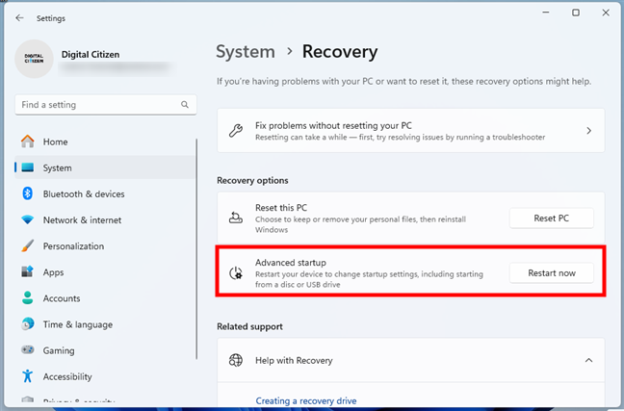Open Accounts settings
624x411 pixels.
pos(62,298)
